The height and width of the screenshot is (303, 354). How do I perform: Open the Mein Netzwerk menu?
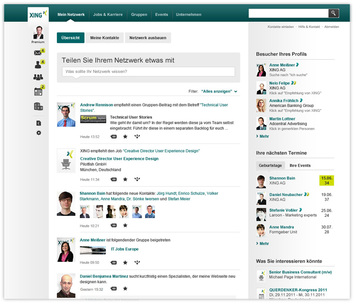(71, 14)
